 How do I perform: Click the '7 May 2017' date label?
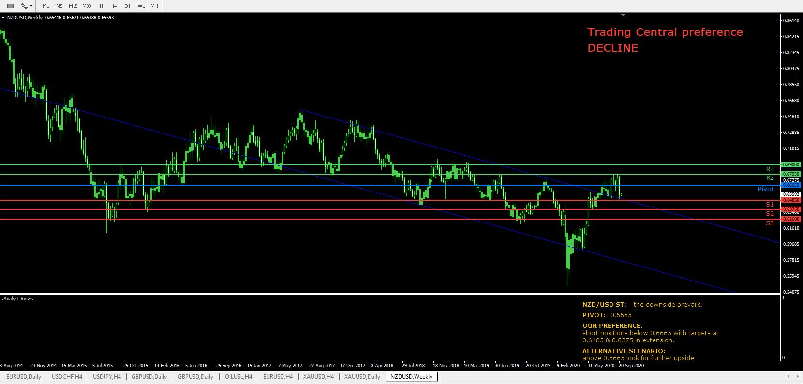(290, 366)
